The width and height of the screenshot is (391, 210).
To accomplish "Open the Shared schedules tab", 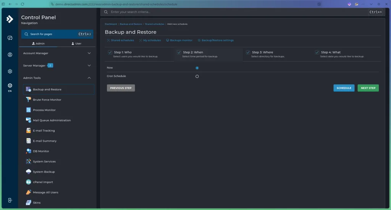I will tap(120, 40).
